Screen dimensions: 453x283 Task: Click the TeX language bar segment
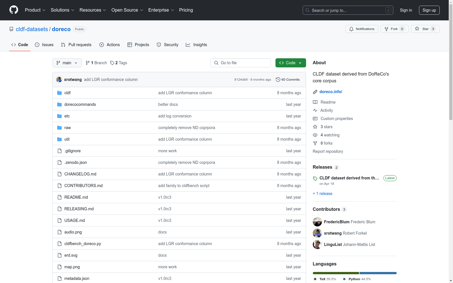[336, 273]
